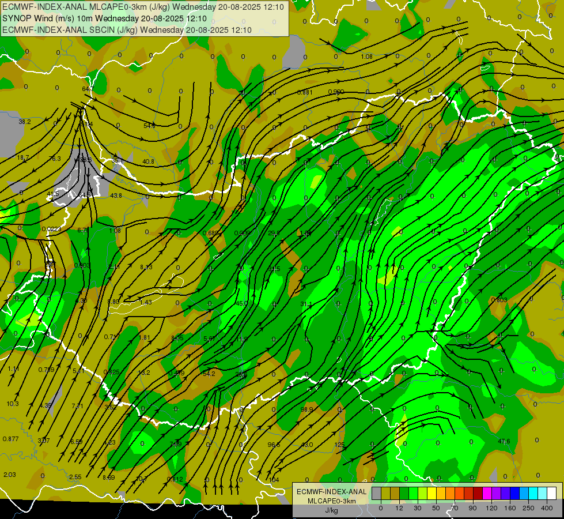This screenshot has width=564, height=519.
Task: Click the map value '125'
Action: (x=339, y=445)
